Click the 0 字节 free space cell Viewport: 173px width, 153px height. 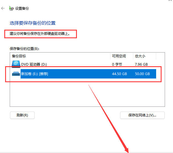117,65
